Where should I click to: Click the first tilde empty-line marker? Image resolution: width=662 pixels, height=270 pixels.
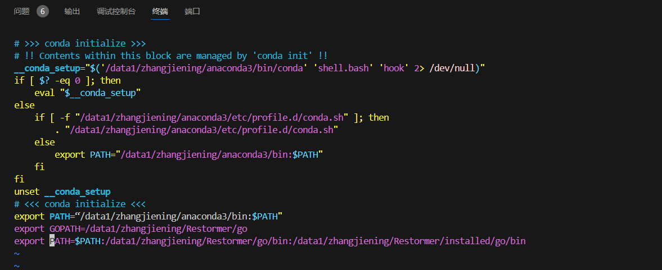[17, 253]
